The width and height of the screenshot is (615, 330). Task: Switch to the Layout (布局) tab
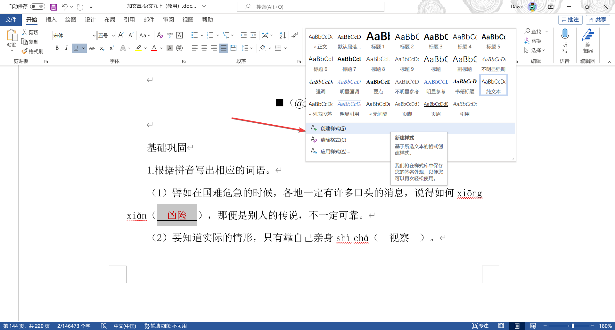[110, 20]
